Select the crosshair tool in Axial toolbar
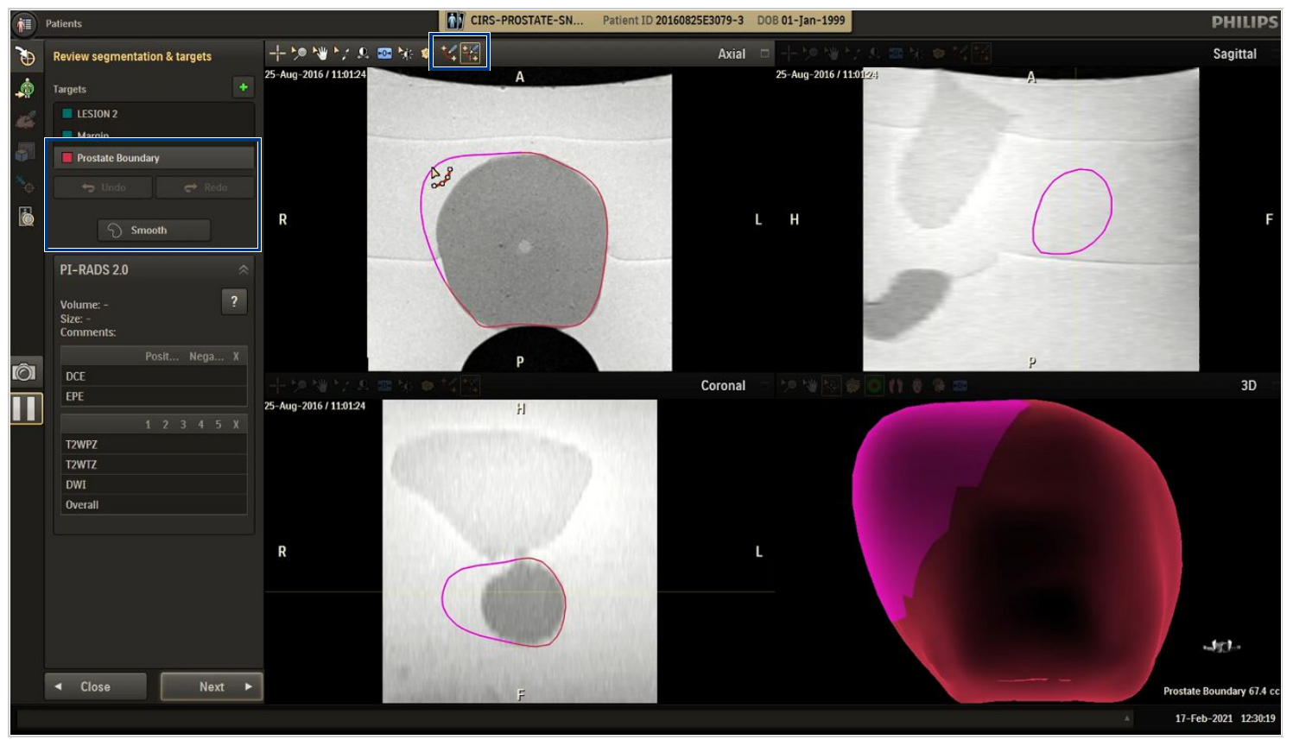The width and height of the screenshot is (1293, 746). click(277, 54)
